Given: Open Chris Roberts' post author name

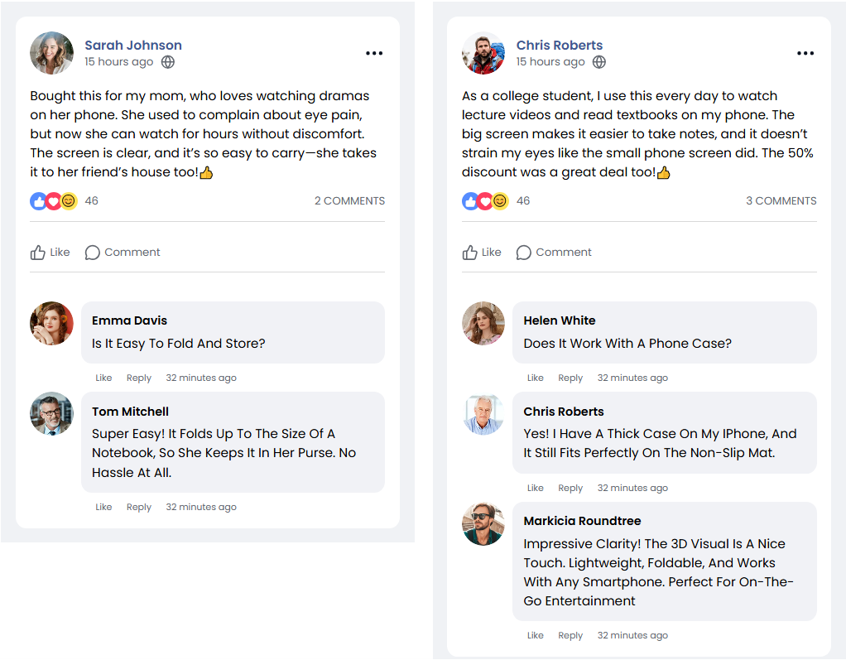Looking at the screenshot, I should pos(560,46).
